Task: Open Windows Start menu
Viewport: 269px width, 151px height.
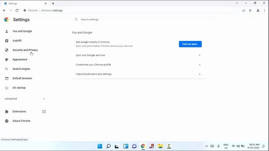Action: 100,146
